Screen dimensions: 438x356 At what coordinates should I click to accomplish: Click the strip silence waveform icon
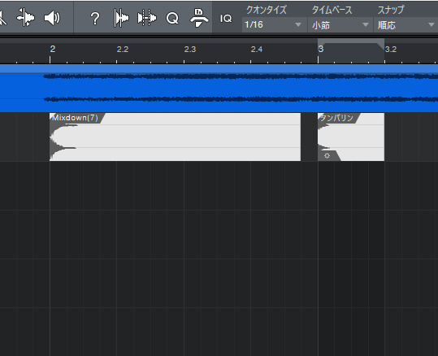tap(121, 18)
